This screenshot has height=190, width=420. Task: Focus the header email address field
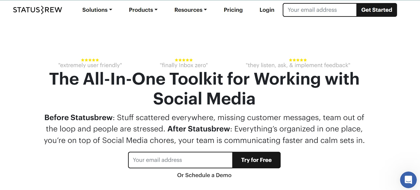click(x=319, y=10)
